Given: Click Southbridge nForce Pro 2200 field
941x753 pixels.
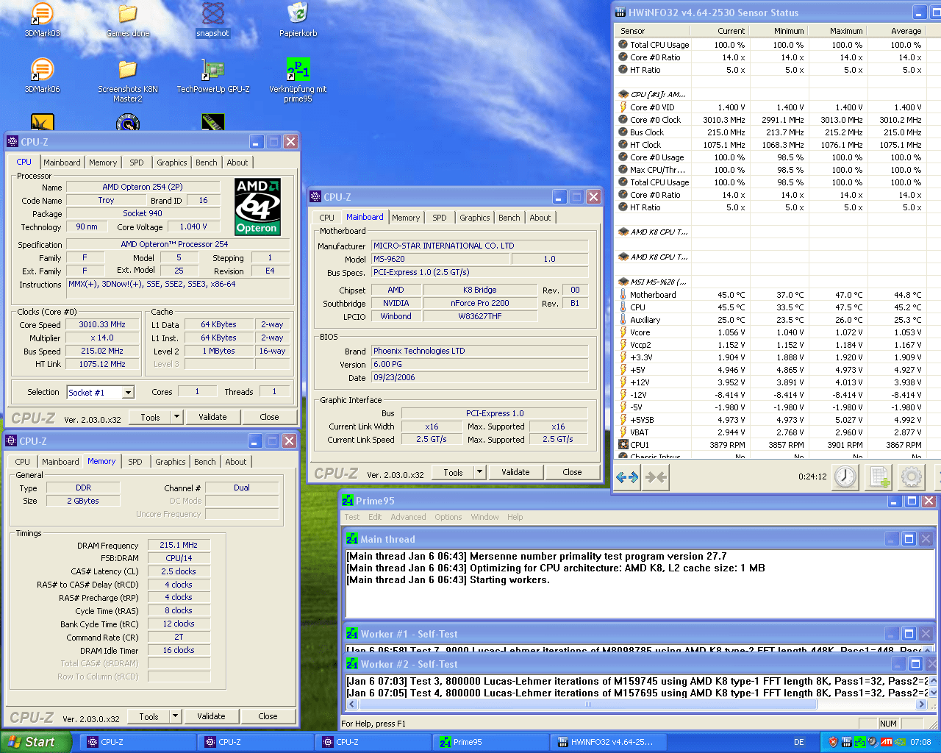Looking at the screenshot, I should pyautogui.click(x=479, y=303).
